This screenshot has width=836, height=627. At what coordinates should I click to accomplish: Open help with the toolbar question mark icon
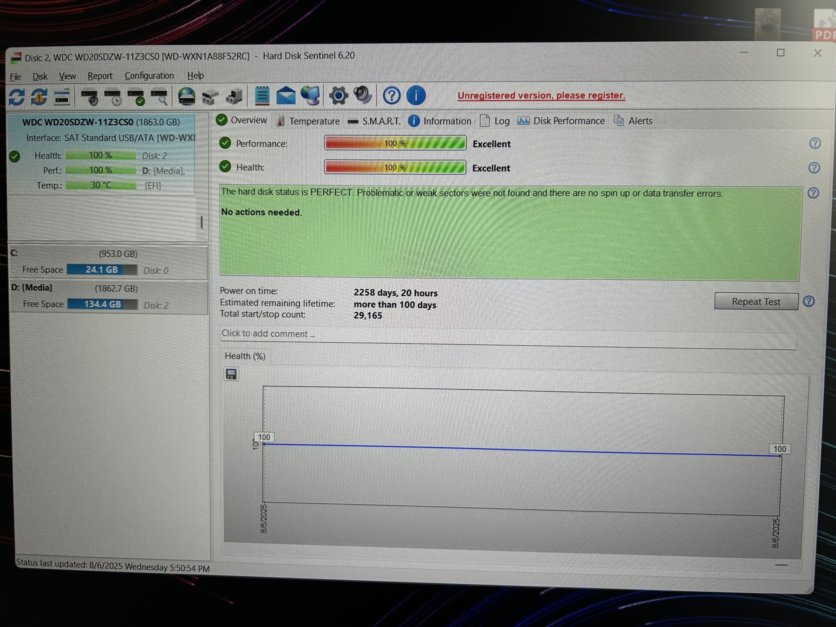[x=391, y=95]
